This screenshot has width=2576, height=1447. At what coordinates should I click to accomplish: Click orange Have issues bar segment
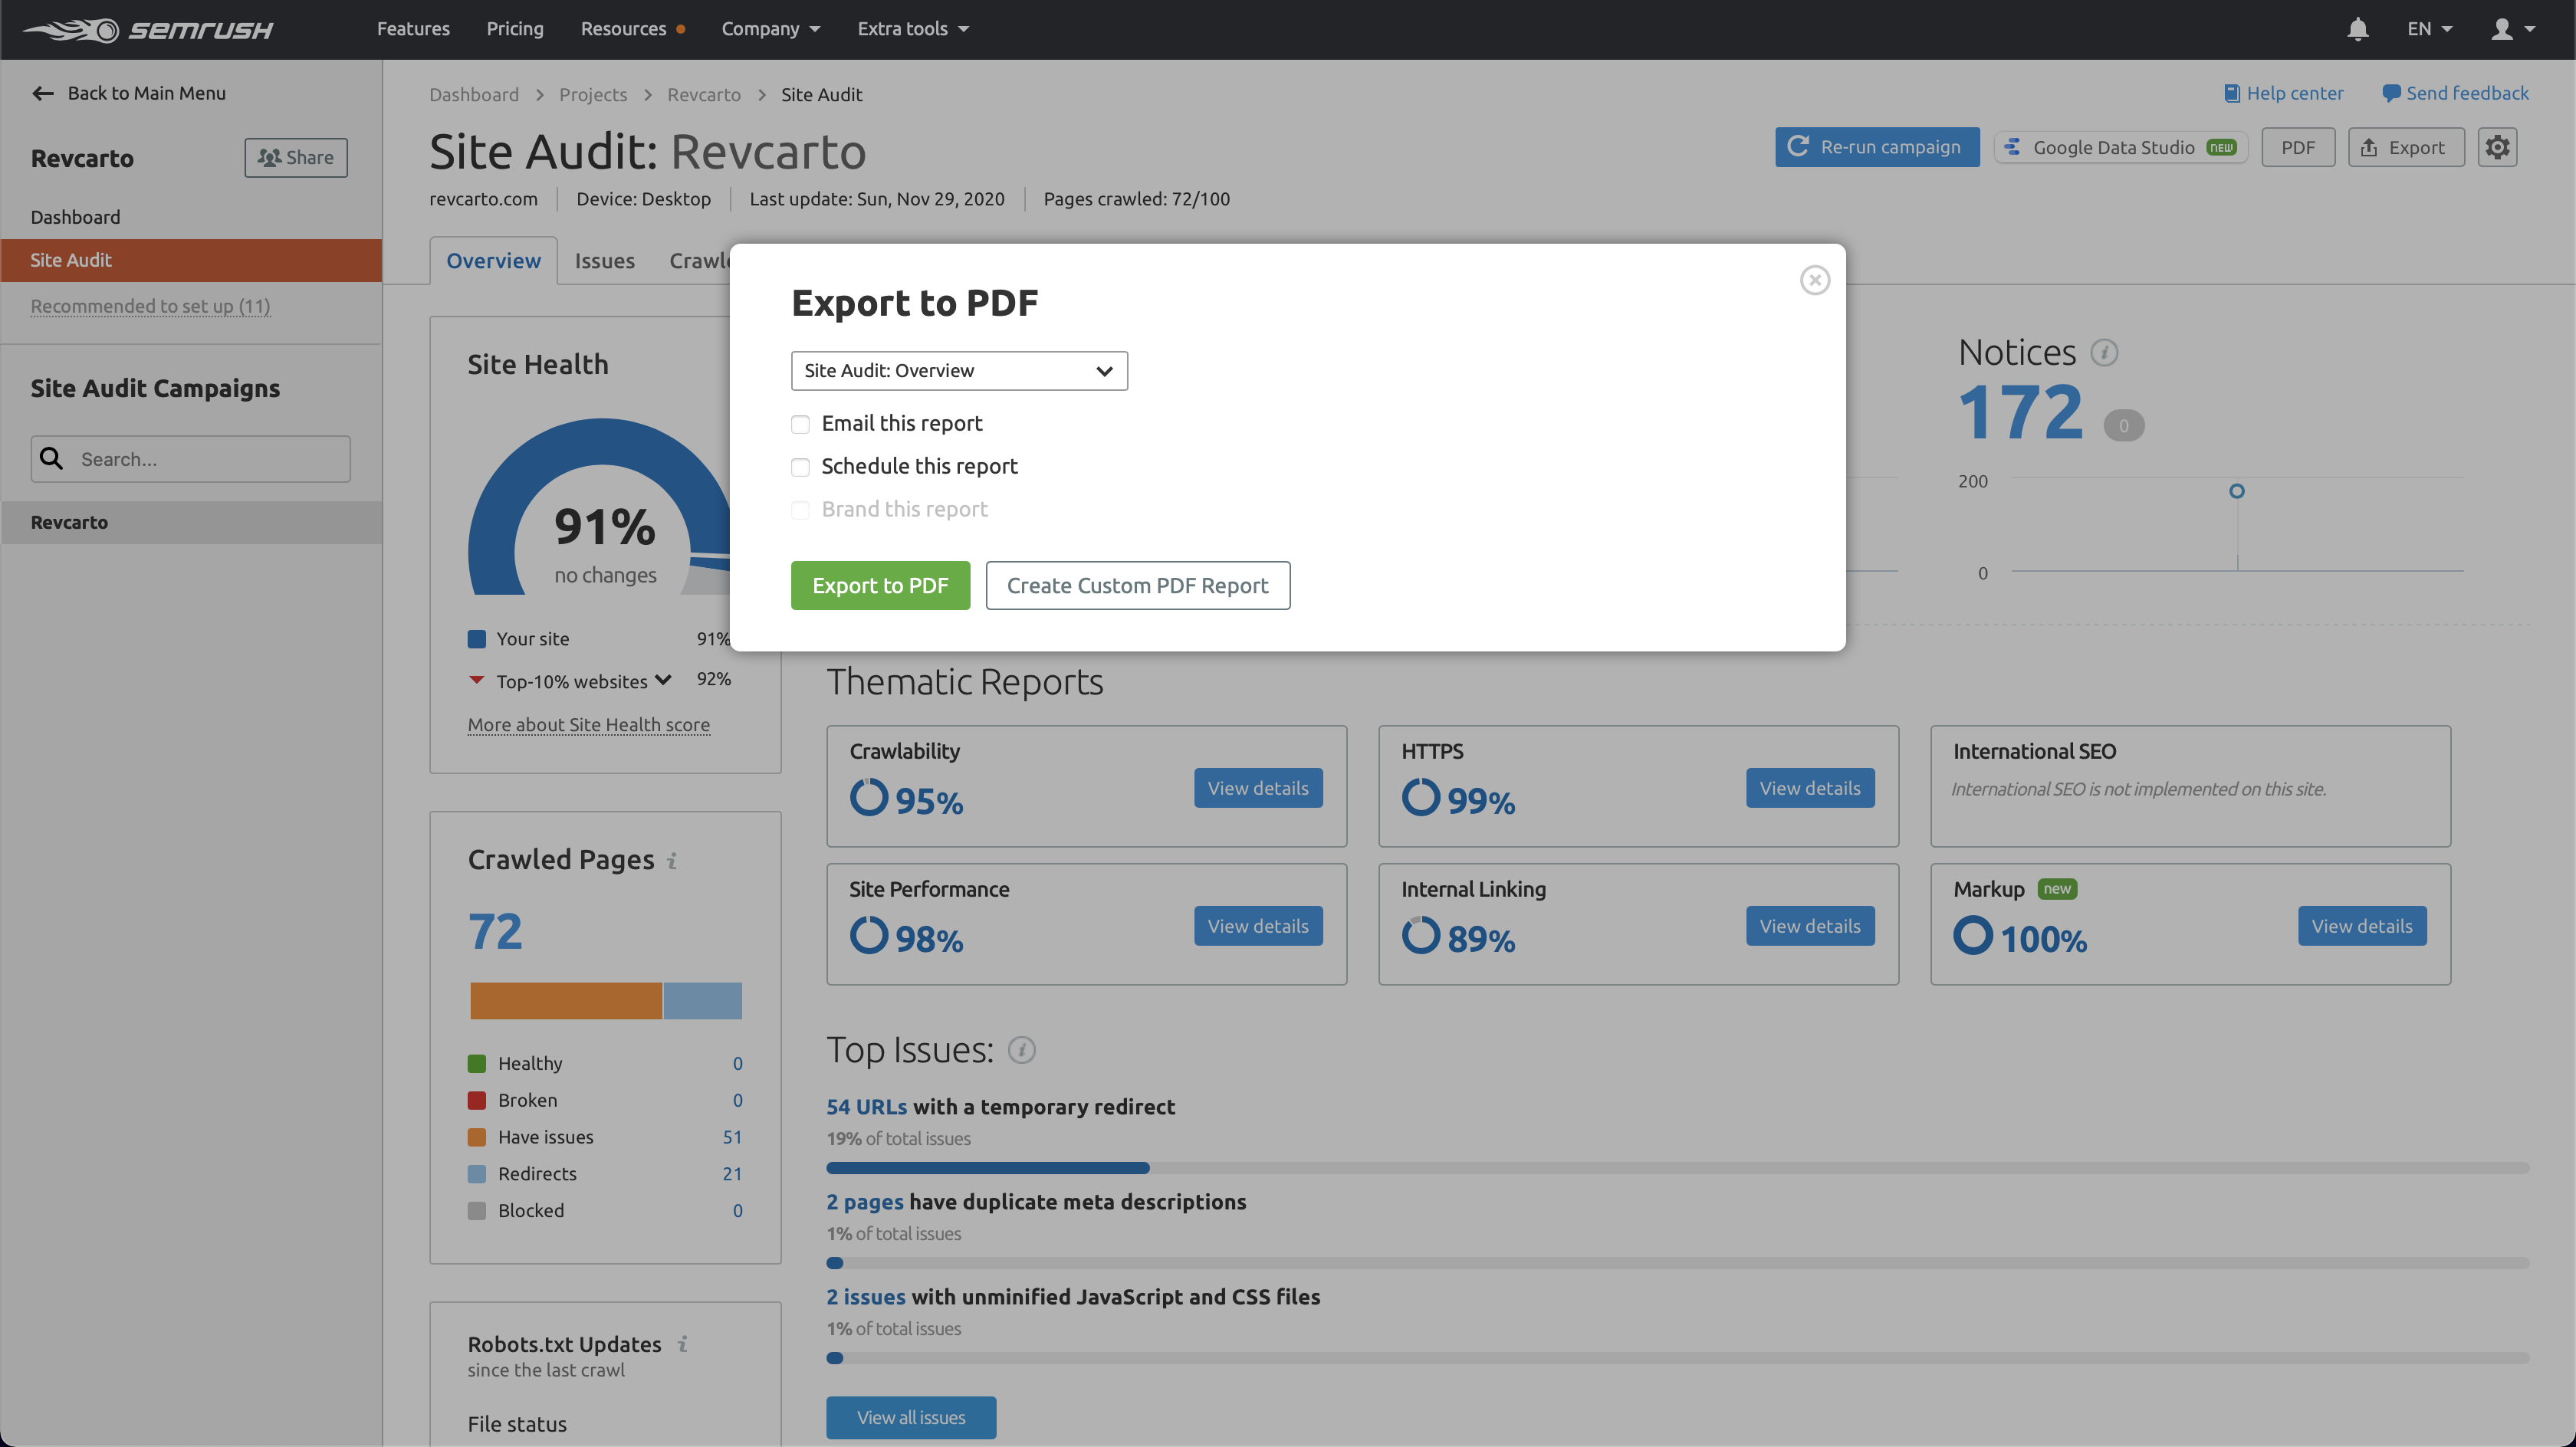[566, 1001]
